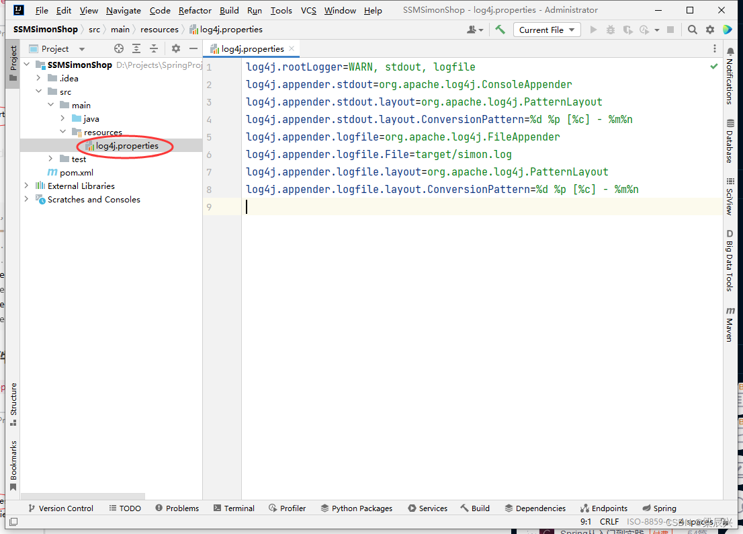
Task: Click the Run play icon
Action: 593,30
